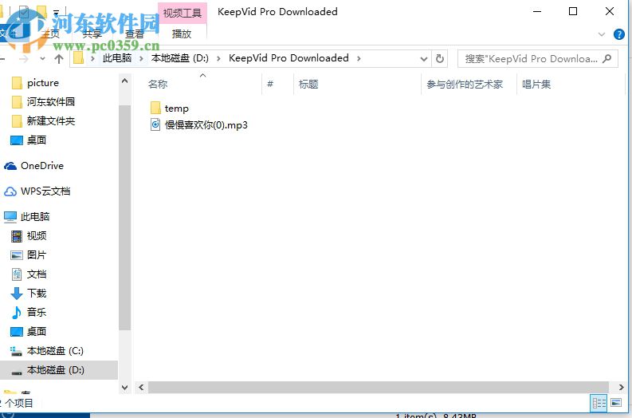Open the 共享 ribbon tab
The width and height of the screenshot is (632, 418).
click(x=92, y=34)
